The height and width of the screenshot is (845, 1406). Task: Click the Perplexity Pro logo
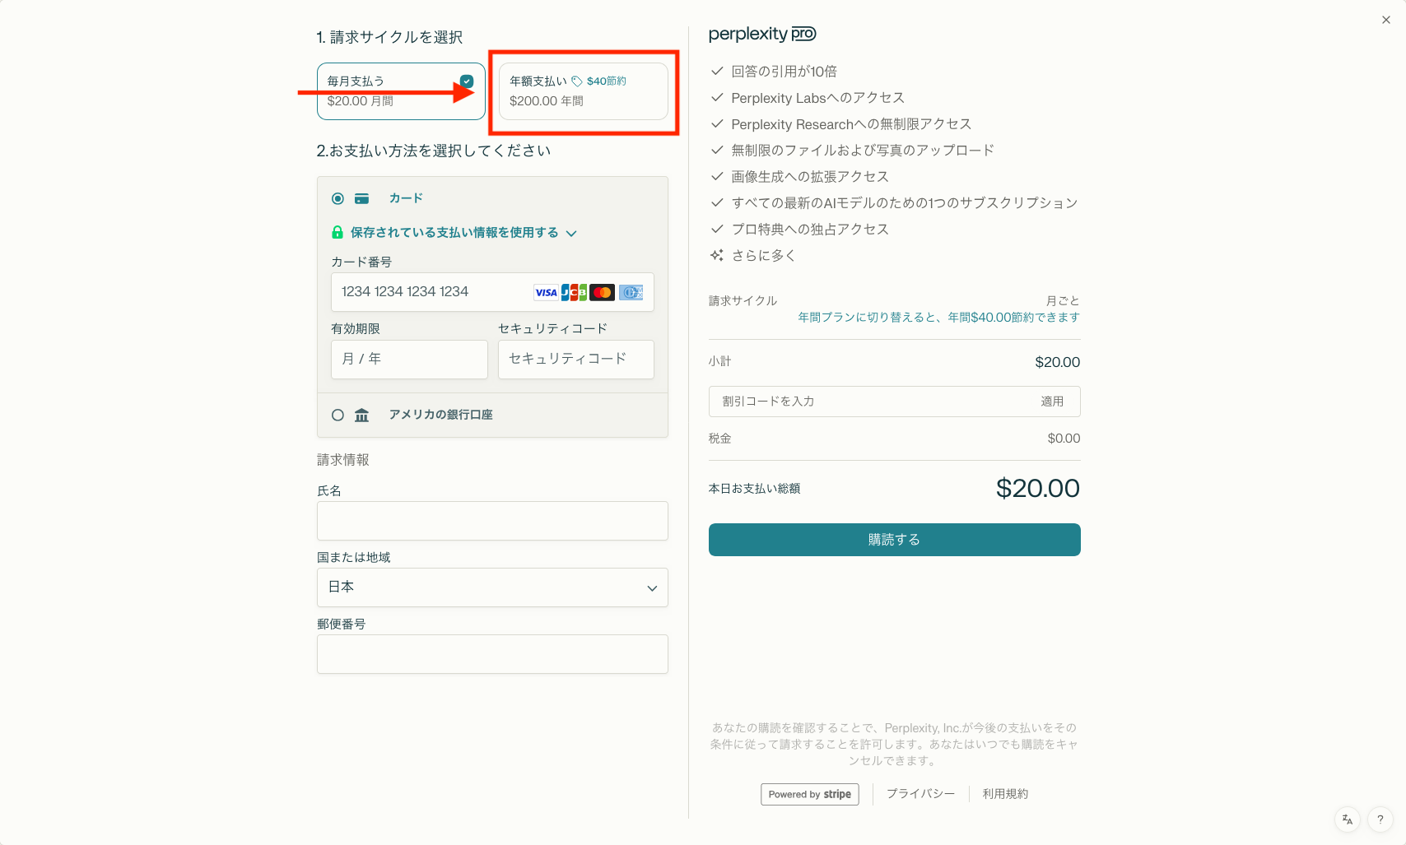point(761,34)
